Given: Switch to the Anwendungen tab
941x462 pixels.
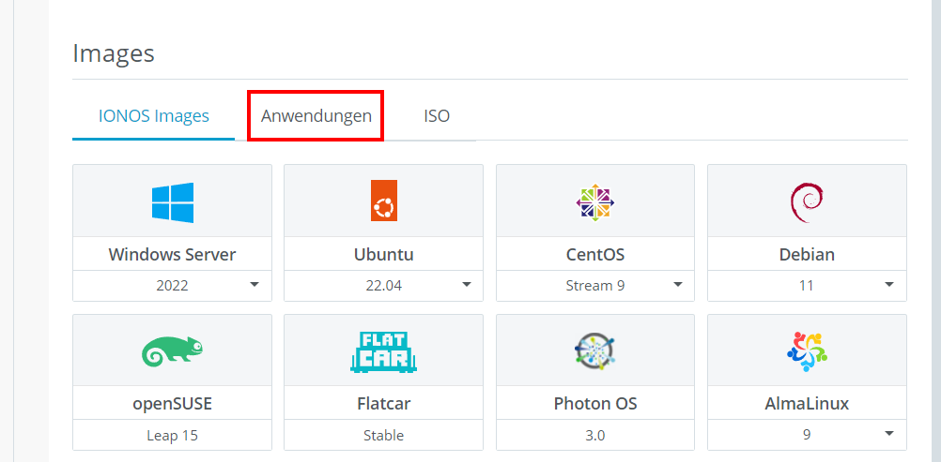Looking at the screenshot, I should pos(316,115).
